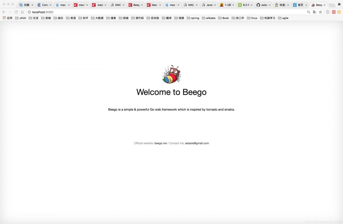Open the 区块链 bookmarks folder
The image size is (343, 224).
[x=153, y=18]
